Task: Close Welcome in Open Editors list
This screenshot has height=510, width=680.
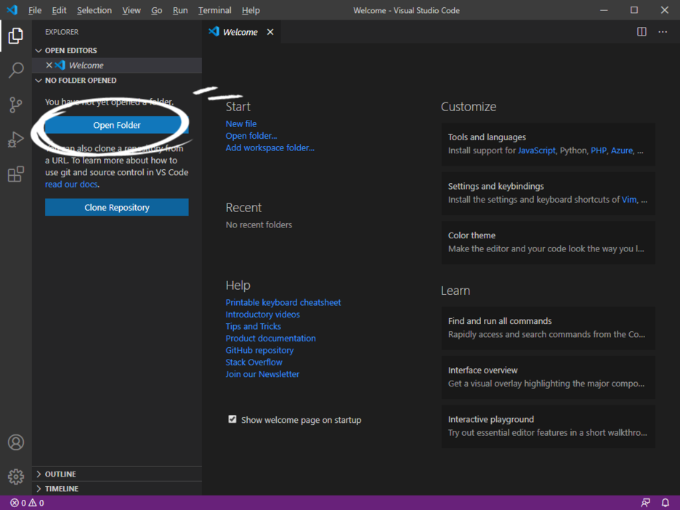Action: click(x=49, y=65)
